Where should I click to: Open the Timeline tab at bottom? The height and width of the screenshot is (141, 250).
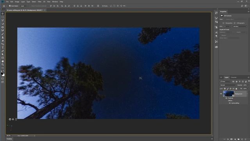(x=9, y=139)
